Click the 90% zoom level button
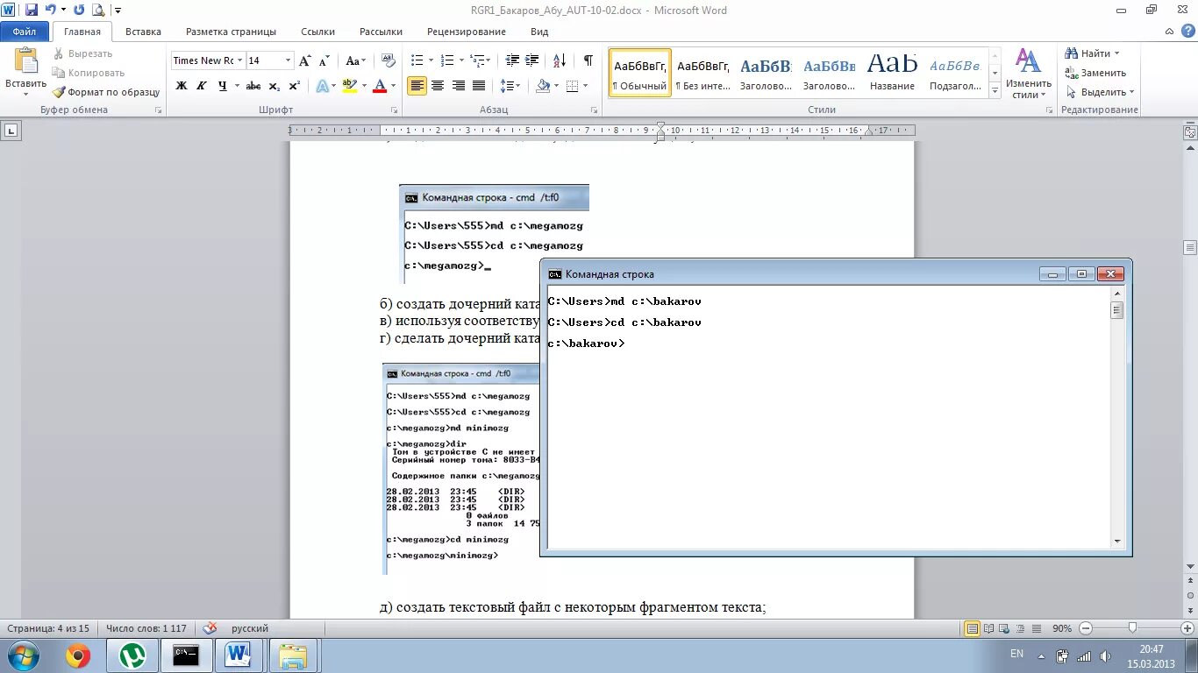Viewport: 1198px width, 673px height. [1061, 628]
